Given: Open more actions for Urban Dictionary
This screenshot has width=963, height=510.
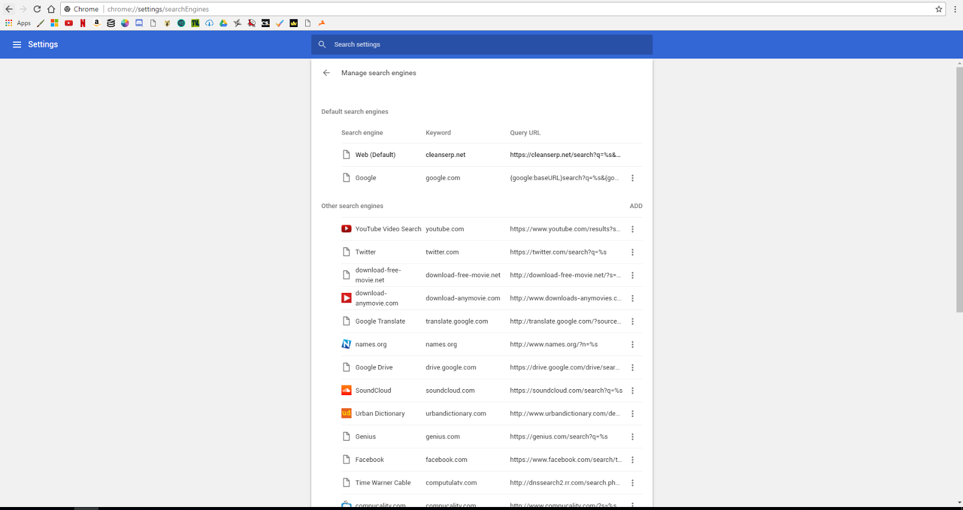Looking at the screenshot, I should point(633,414).
